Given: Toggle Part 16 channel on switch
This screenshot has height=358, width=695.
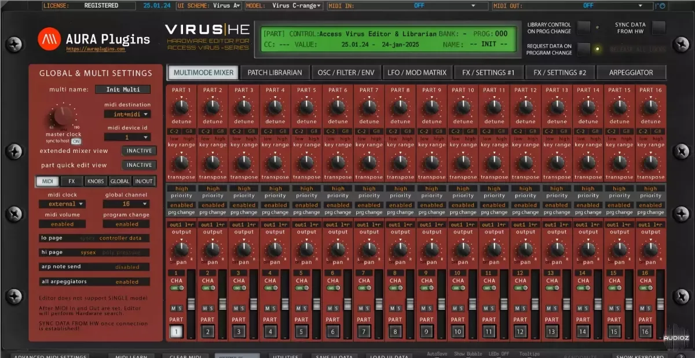Looking at the screenshot, I should 645,287.
